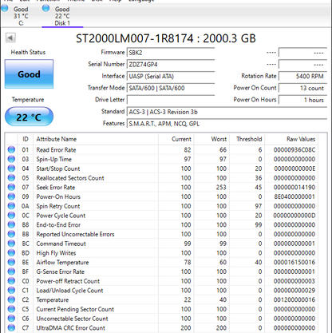332x333 pixels.
Task: Click the blue status orb above Disk 1
Action: [x=45, y=8]
